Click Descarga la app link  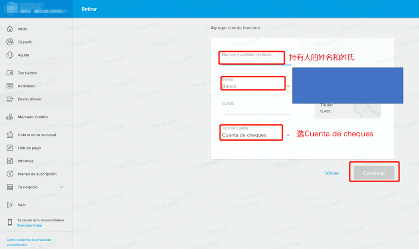pyautogui.click(x=30, y=226)
